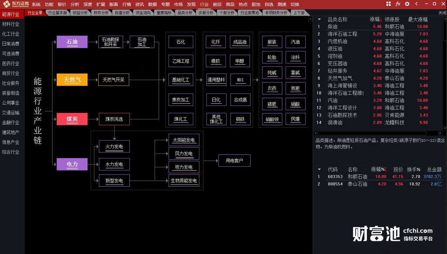Switch to the 财务分析 tab

point(101,13)
